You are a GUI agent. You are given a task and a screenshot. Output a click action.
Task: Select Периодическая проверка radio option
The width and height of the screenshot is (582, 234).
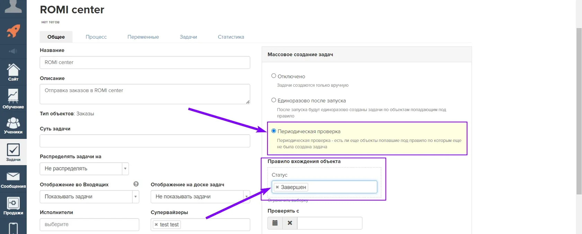[274, 131]
